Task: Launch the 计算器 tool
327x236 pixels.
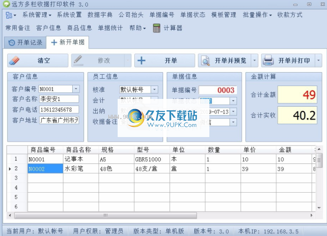Action: click(168, 28)
